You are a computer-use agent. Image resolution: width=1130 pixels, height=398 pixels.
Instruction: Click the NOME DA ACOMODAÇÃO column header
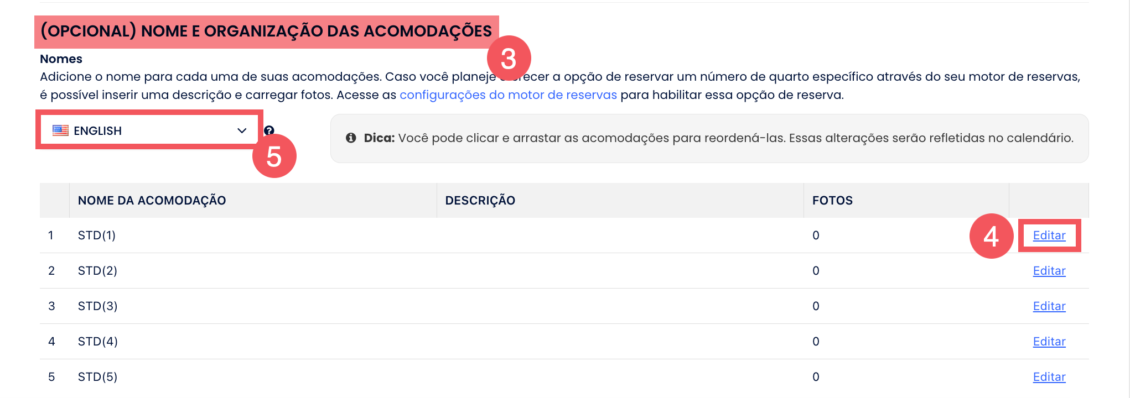tap(152, 201)
